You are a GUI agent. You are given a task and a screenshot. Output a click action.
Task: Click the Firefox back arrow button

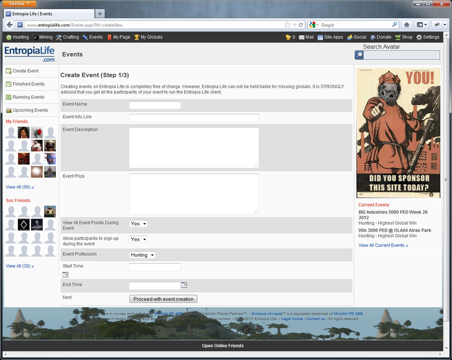coord(10,25)
